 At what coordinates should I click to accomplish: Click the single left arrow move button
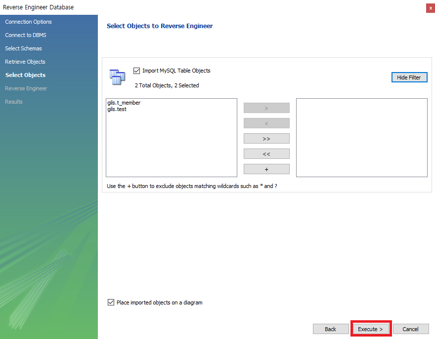[266, 123]
